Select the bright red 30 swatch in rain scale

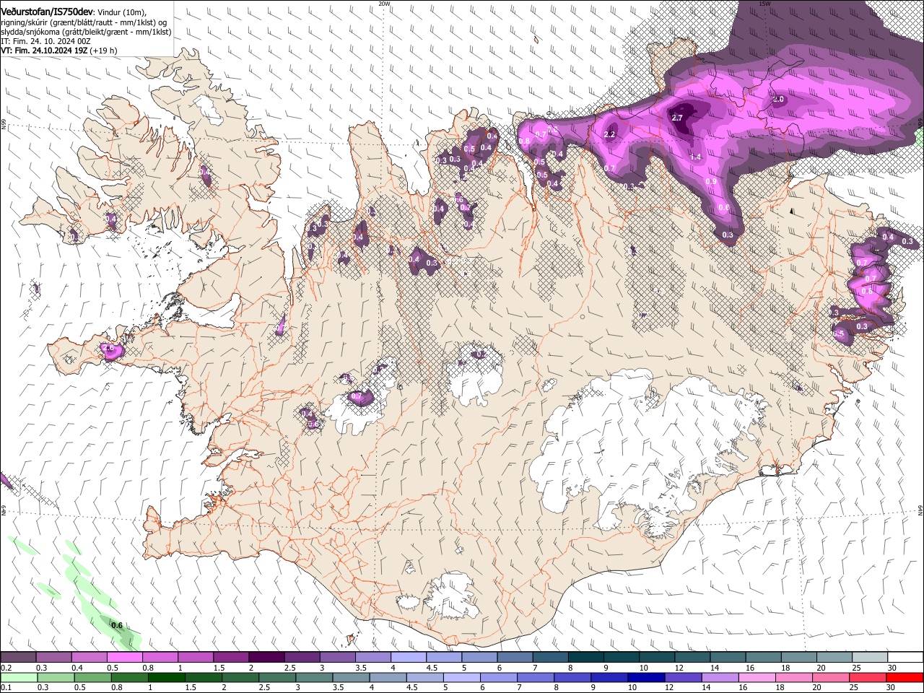tap(905, 678)
